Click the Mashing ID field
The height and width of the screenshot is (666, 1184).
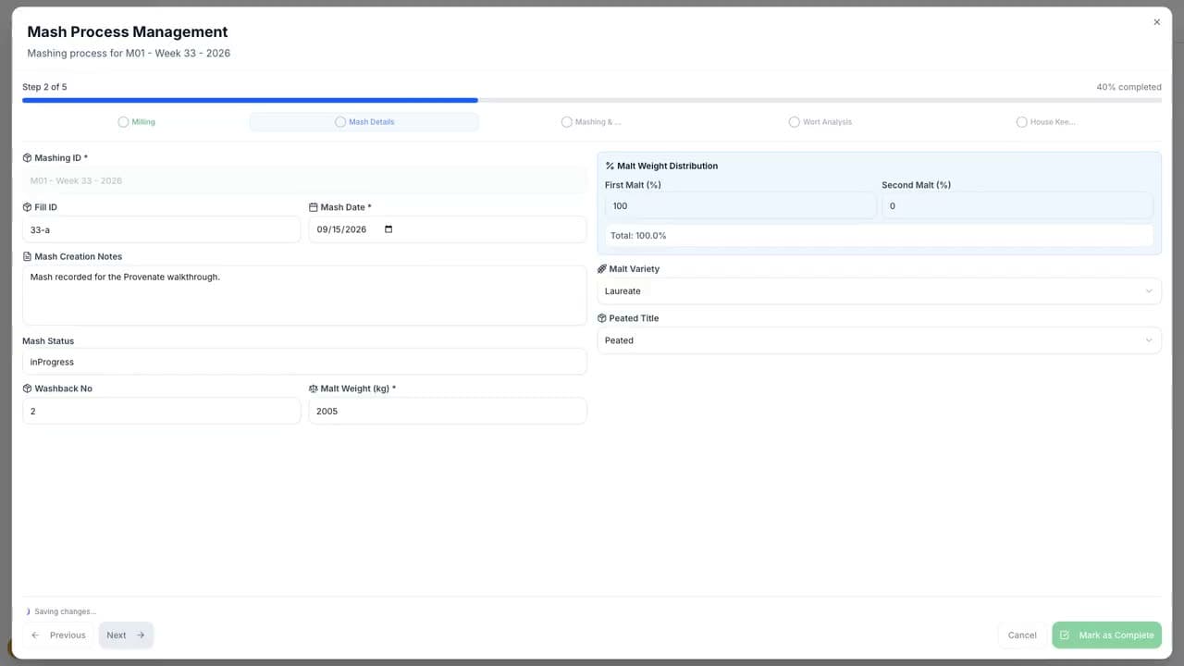click(x=304, y=180)
